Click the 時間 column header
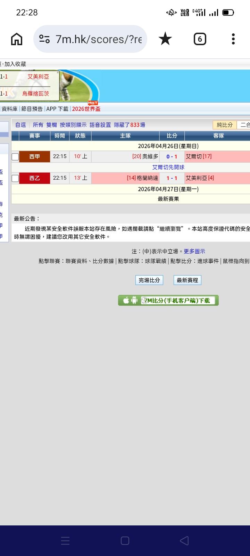250x556 pixels. (60, 136)
